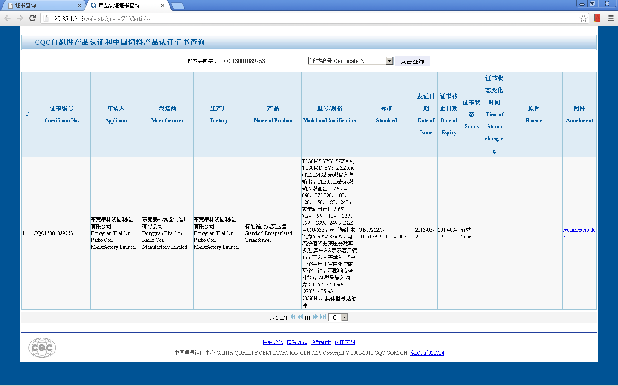Go to next page in pagination

315,317
